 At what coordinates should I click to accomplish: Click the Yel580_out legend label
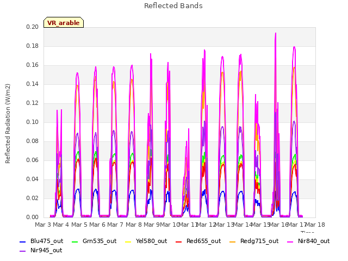[x=151, y=241]
